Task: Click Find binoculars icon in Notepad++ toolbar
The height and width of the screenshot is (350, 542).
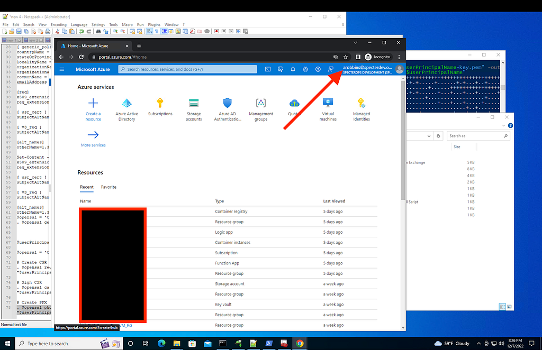Action: coord(98,31)
